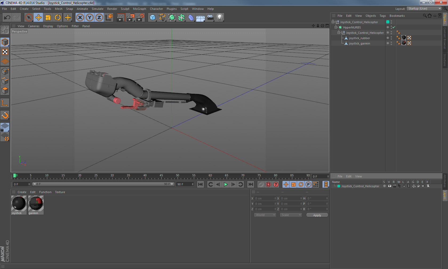Open the Layout dropdown Startup (User)
Screen dimensions: 448x269
coord(425,9)
